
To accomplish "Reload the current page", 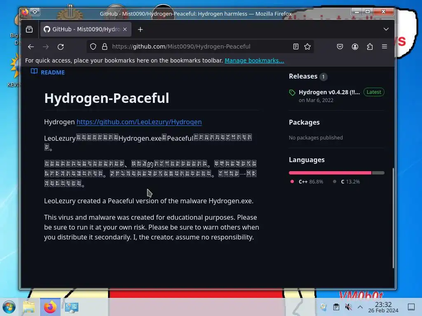I will pos(61,47).
